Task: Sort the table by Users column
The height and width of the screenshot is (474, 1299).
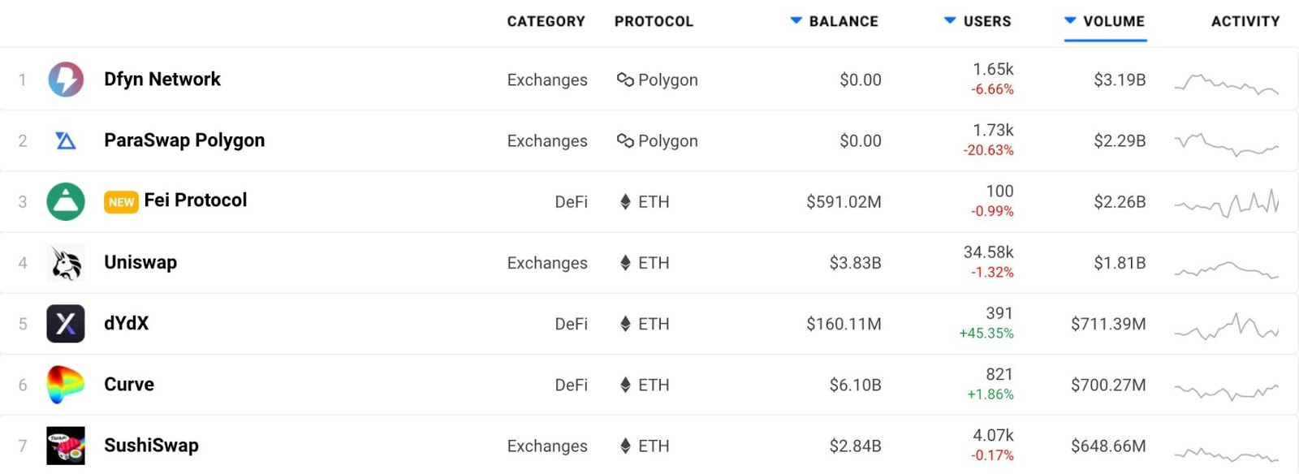Action: coord(977,21)
